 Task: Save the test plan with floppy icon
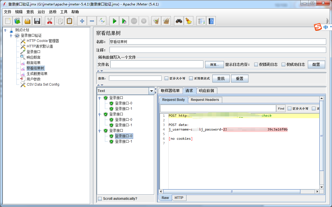(37, 21)
